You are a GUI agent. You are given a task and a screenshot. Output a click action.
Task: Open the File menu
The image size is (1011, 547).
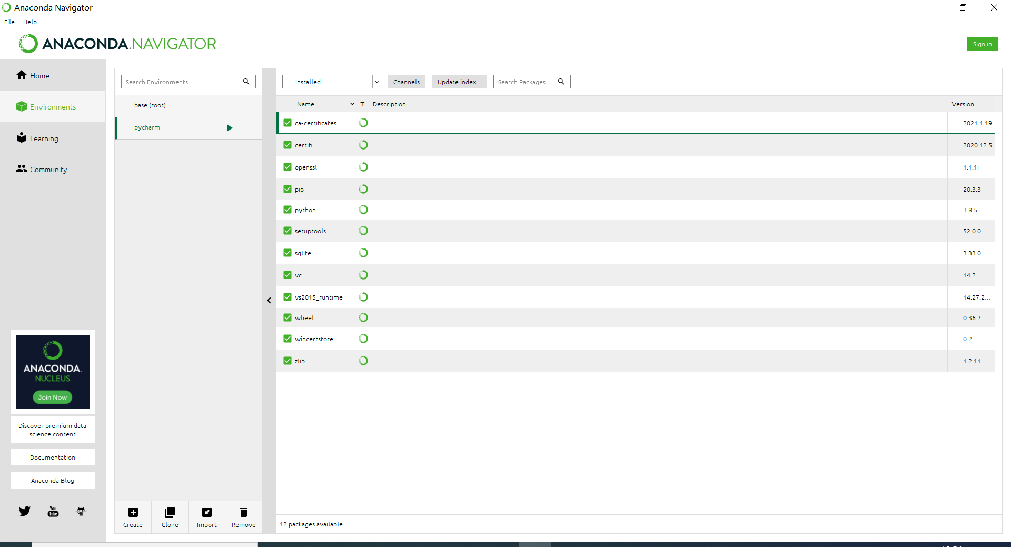pyautogui.click(x=9, y=22)
